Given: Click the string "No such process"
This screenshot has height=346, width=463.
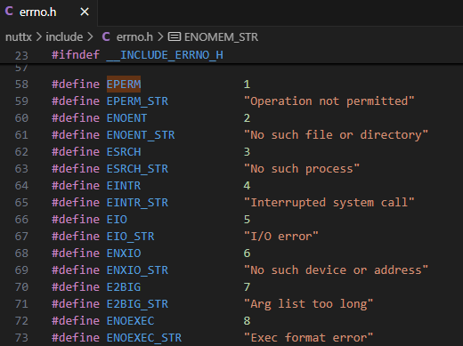Looking at the screenshot, I should pyautogui.click(x=302, y=169).
